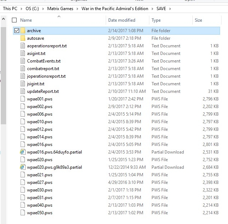Click SAVE in the address breadcrumb
Screen dimensions: 228x224
tap(161, 9)
